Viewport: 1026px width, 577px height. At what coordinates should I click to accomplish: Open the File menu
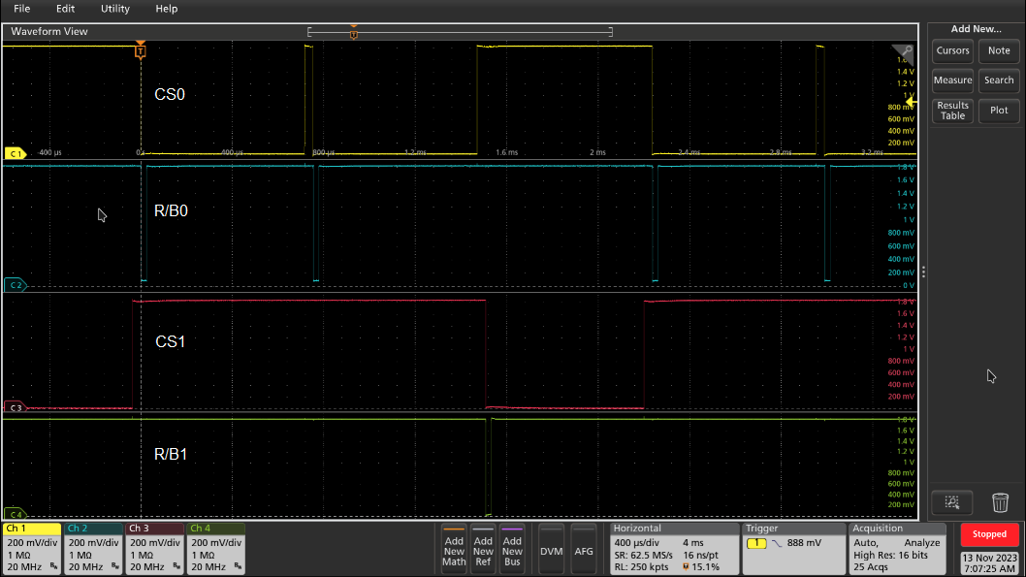[21, 9]
